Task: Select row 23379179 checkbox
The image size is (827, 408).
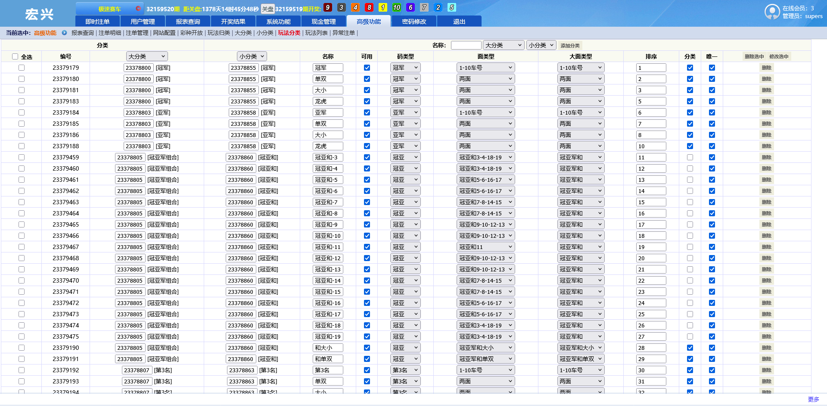Action: coord(22,68)
